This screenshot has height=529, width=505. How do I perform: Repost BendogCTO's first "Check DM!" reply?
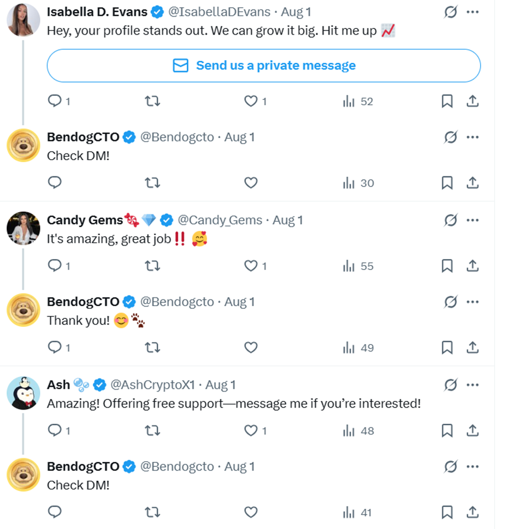click(152, 183)
